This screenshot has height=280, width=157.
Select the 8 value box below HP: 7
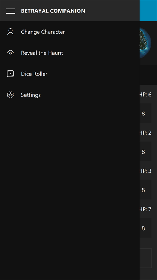[x=145, y=228]
